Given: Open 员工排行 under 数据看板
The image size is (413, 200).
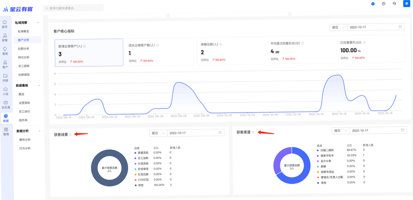Looking at the screenshot, I should click(24, 111).
